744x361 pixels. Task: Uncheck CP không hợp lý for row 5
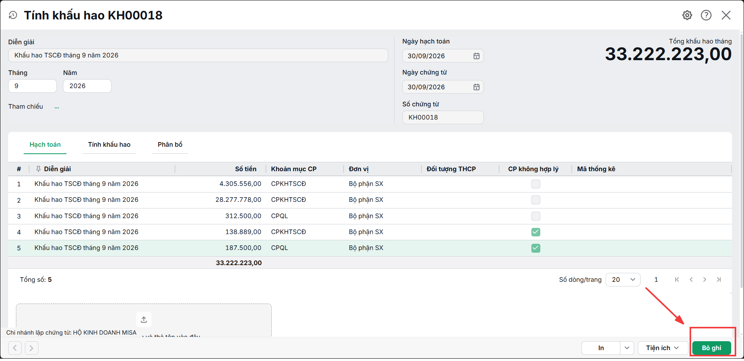coord(536,248)
